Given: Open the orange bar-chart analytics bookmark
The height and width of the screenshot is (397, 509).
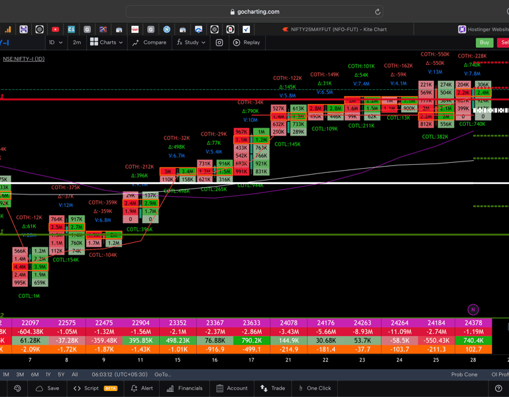Looking at the screenshot, I should [x=7, y=30].
